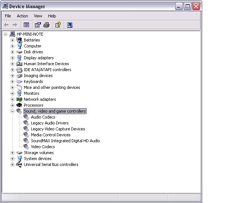Viewport: 238px width, 203px height.
Task: Click the Forward arrow toolbar icon
Action: [15, 25]
